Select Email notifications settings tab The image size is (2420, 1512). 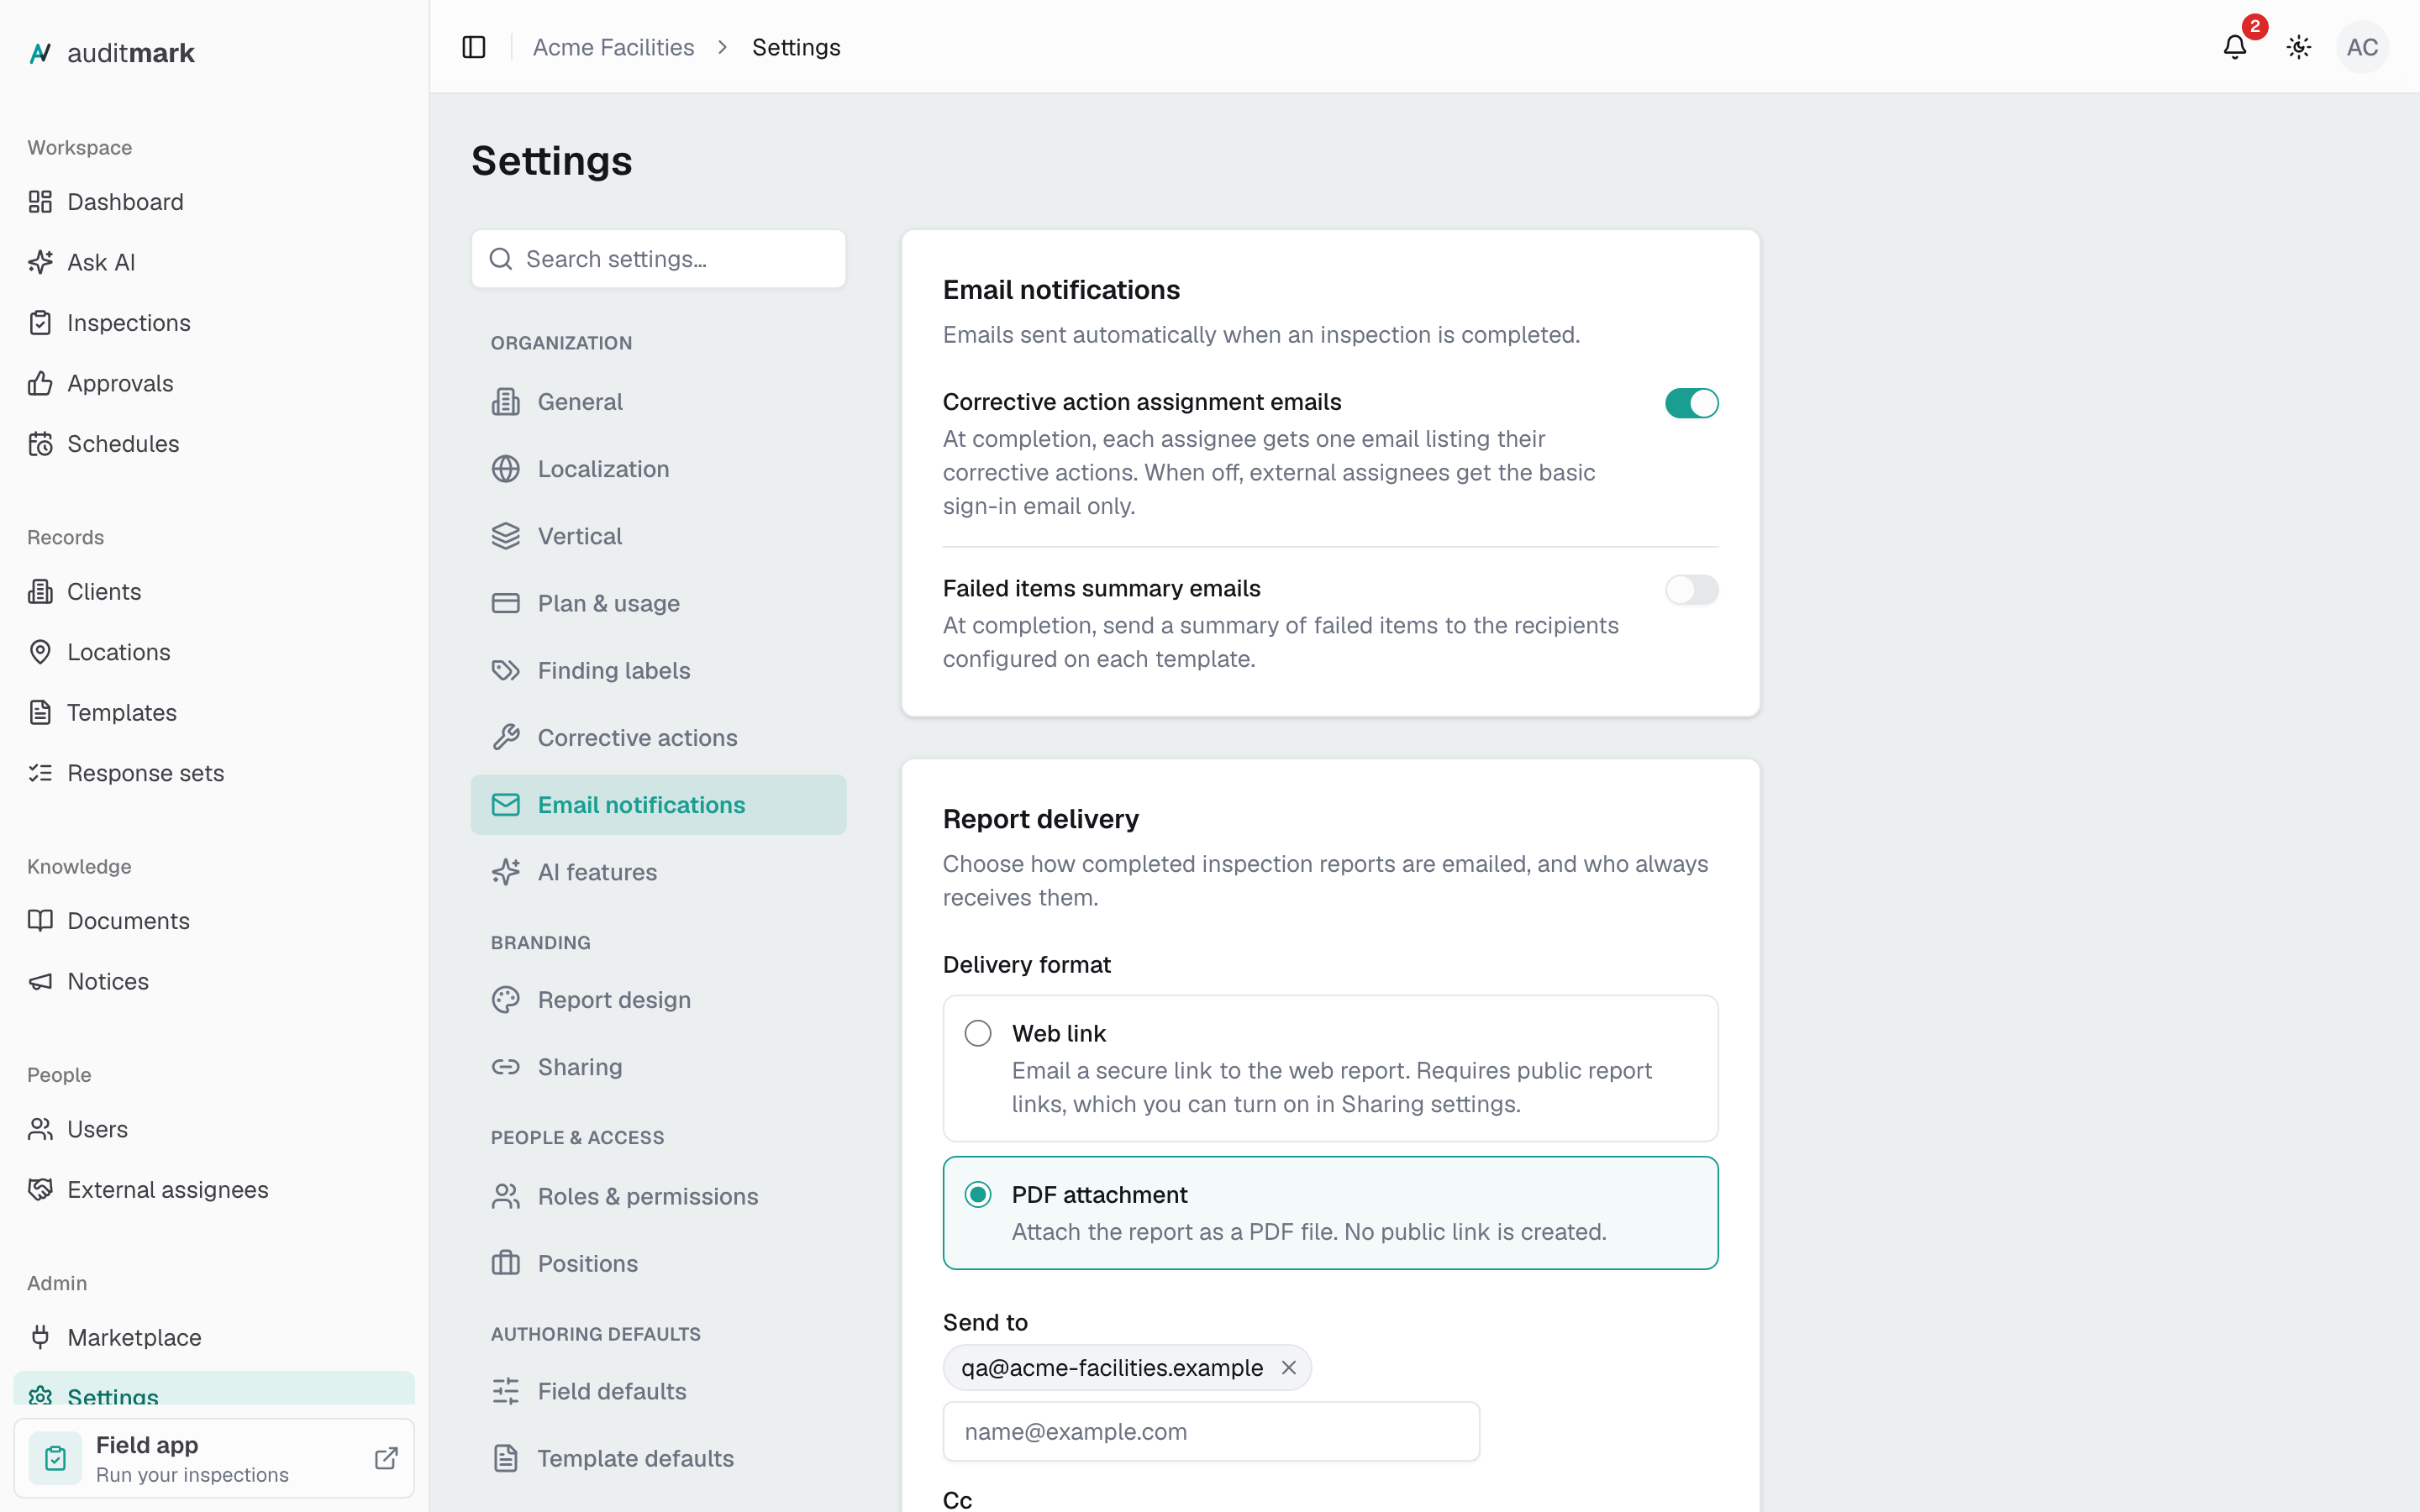[x=658, y=805]
